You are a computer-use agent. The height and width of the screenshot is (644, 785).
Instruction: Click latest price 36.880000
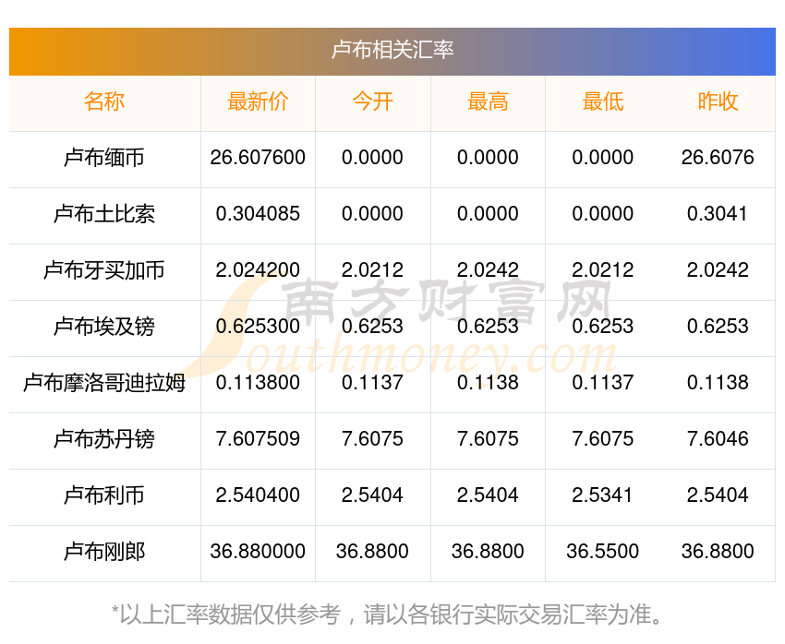(x=258, y=552)
